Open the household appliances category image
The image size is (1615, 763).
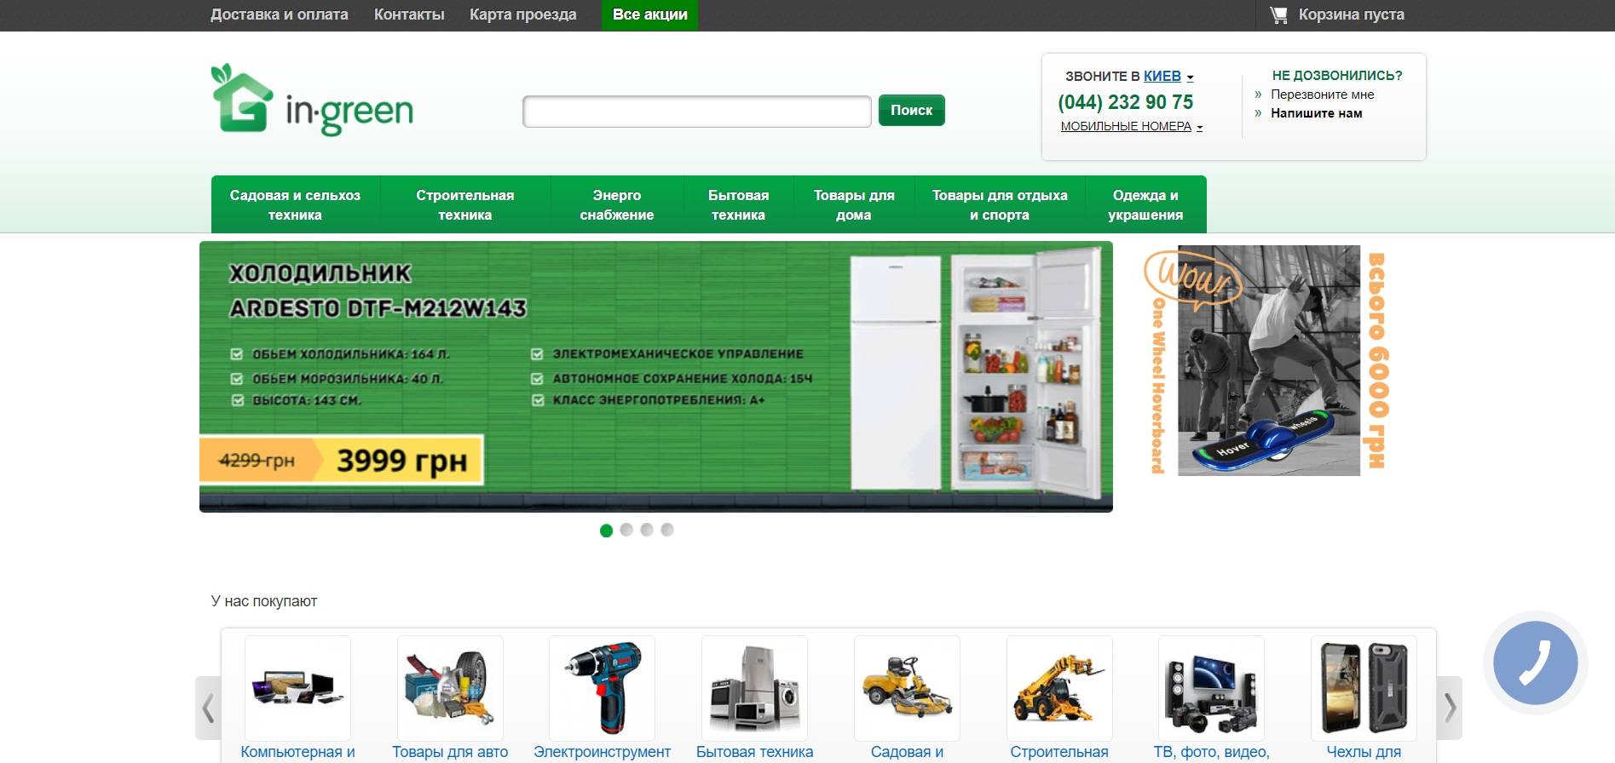coord(754,687)
